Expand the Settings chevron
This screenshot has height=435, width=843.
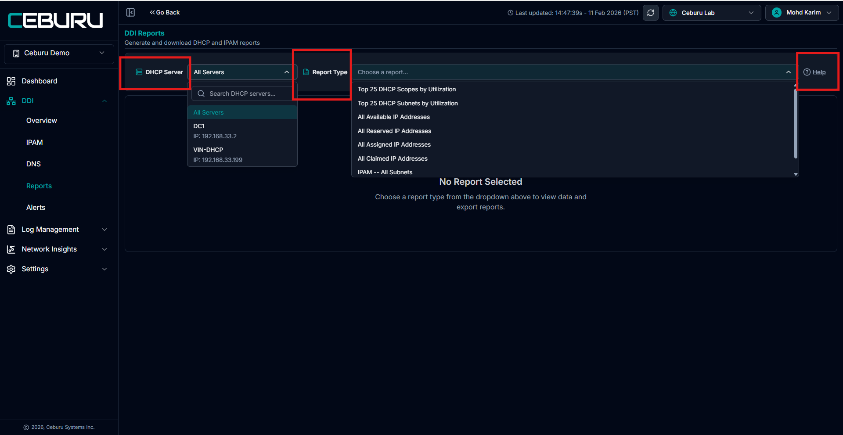click(104, 269)
